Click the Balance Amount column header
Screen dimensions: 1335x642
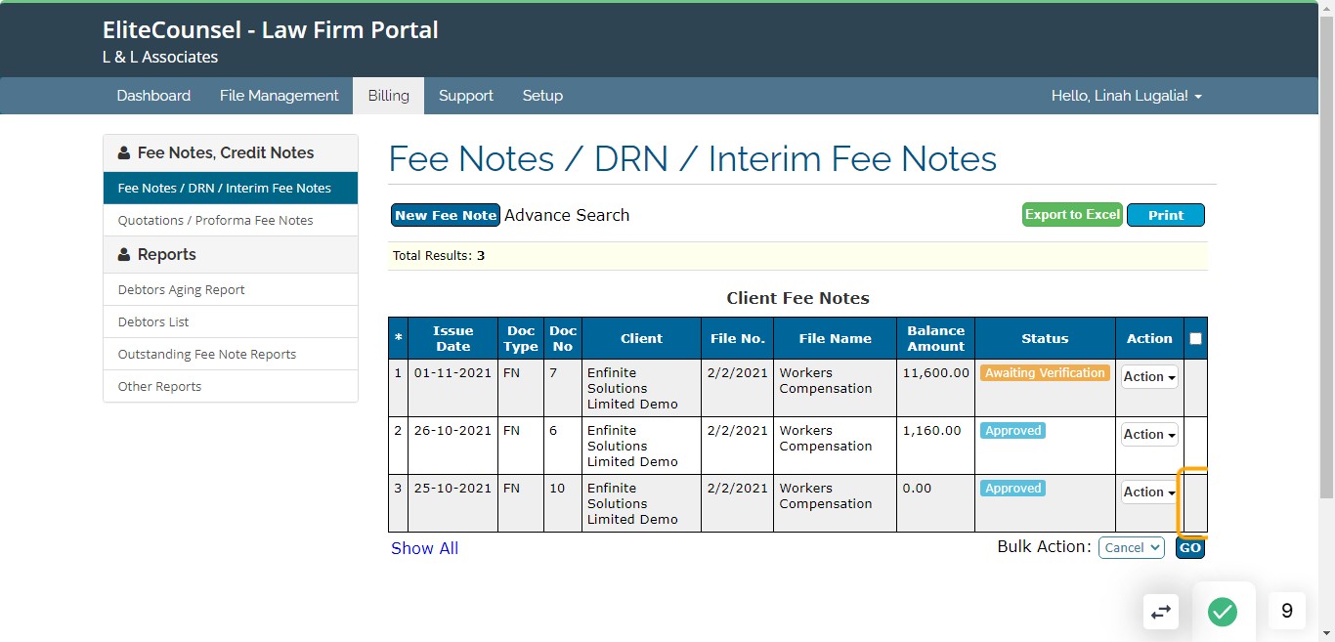click(935, 338)
